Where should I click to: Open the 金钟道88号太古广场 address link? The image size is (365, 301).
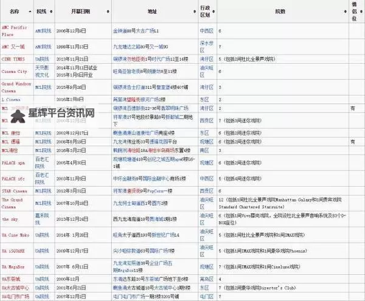coord(136,31)
